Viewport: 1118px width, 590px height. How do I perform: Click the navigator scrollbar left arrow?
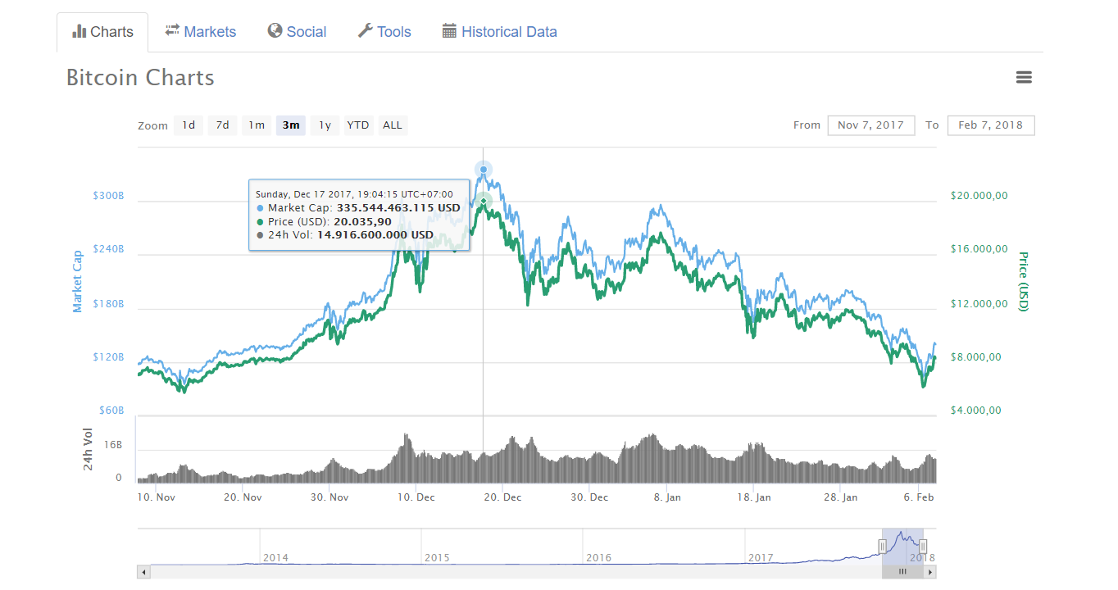click(143, 572)
